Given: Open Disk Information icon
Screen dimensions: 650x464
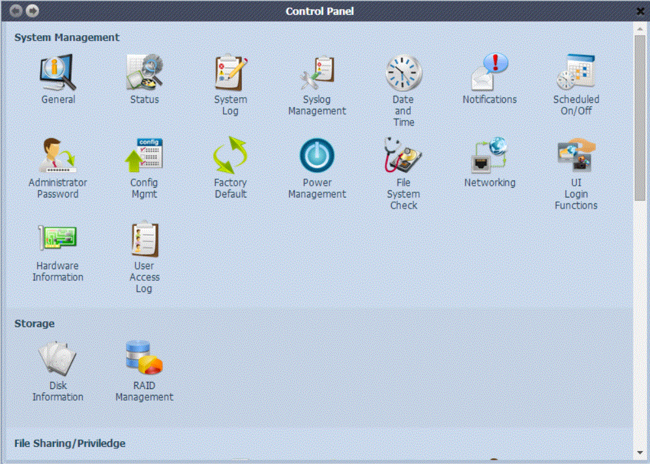Looking at the screenshot, I should 58,358.
